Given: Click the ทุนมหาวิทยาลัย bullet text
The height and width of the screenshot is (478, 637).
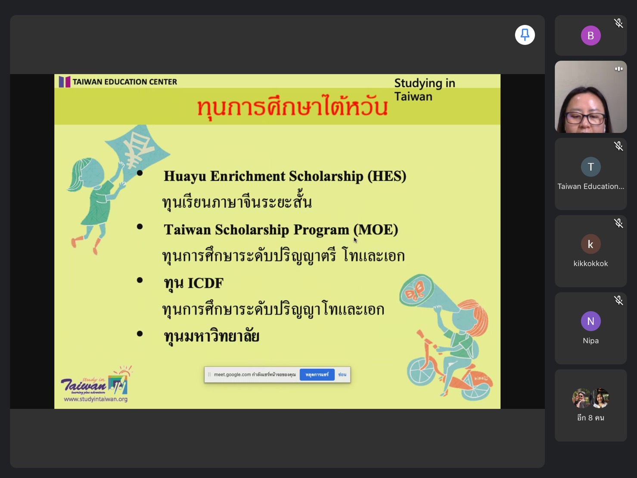Looking at the screenshot, I should pyautogui.click(x=211, y=336).
